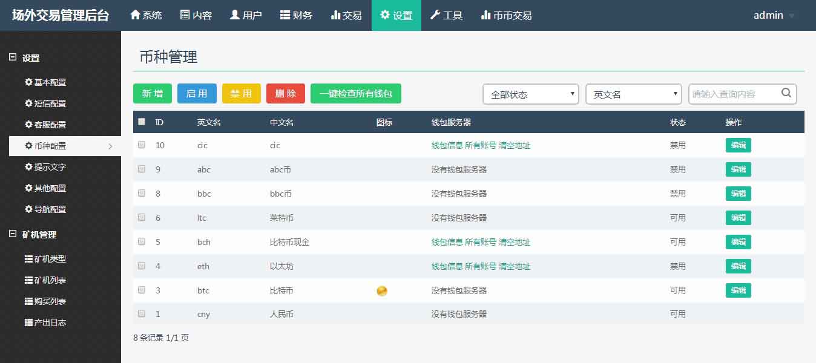
Task: Open the 英文名 search field dropdown
Action: point(633,94)
